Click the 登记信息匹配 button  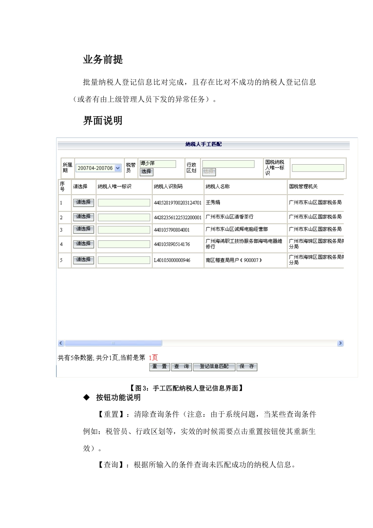[x=214, y=367]
